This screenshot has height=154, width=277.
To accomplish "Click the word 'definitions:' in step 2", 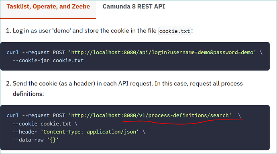I will click(x=28, y=94).
